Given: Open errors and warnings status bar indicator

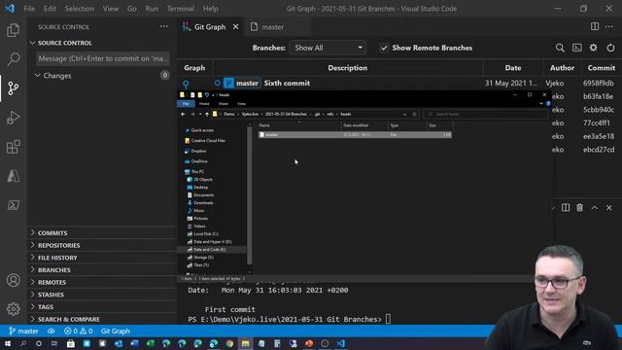Looking at the screenshot, I should [x=78, y=331].
